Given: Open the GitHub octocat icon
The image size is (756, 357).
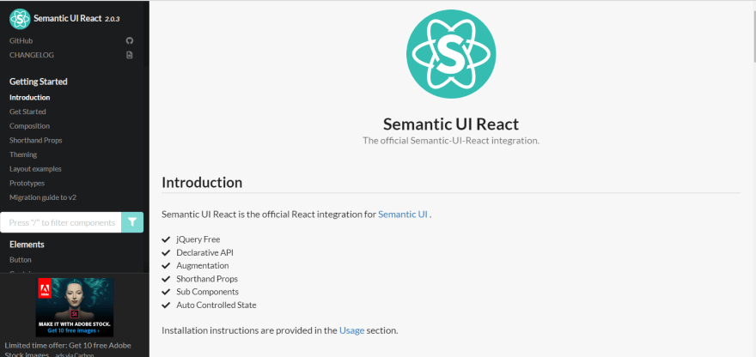Looking at the screenshot, I should point(129,41).
